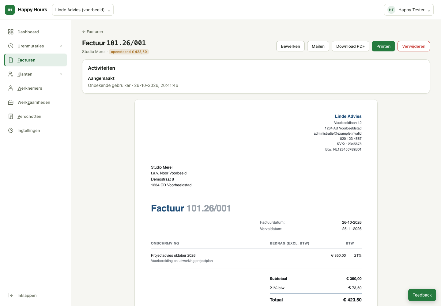Viewport: 441px width, 306px height.
Task: Click the Facturen document icon
Action: click(11, 60)
